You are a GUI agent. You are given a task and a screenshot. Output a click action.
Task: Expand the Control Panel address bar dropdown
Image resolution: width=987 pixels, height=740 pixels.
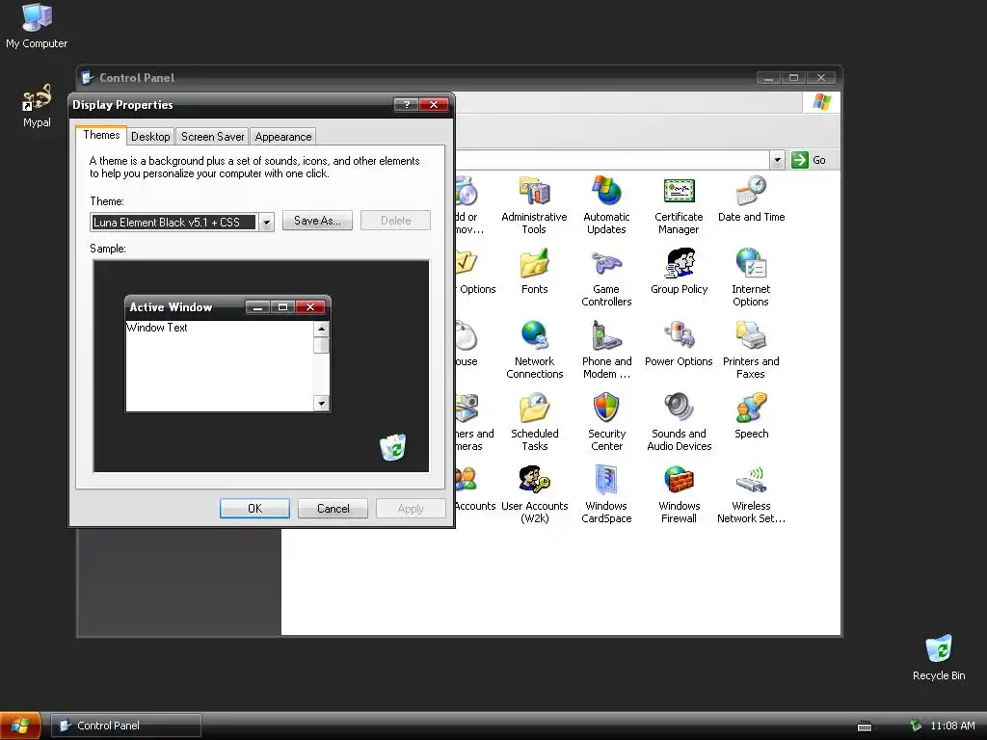point(778,160)
